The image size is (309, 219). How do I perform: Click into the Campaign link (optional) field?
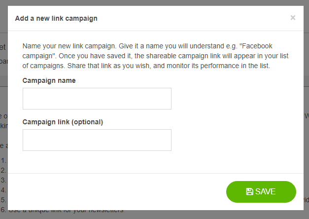[97, 140]
